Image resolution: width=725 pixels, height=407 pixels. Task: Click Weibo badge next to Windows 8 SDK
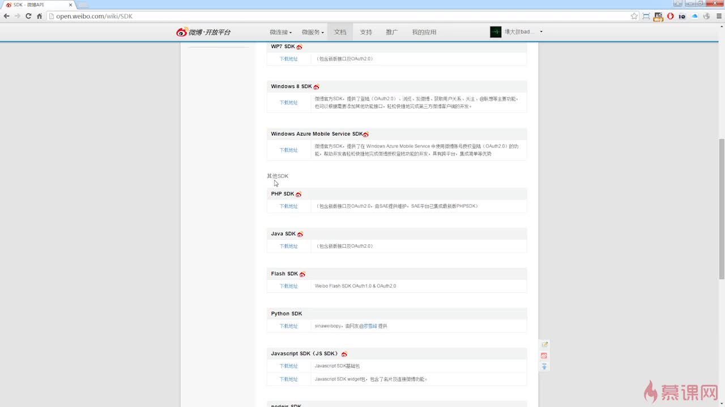(x=316, y=87)
